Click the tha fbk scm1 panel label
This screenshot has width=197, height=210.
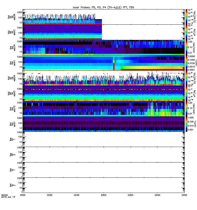coord(13,63)
